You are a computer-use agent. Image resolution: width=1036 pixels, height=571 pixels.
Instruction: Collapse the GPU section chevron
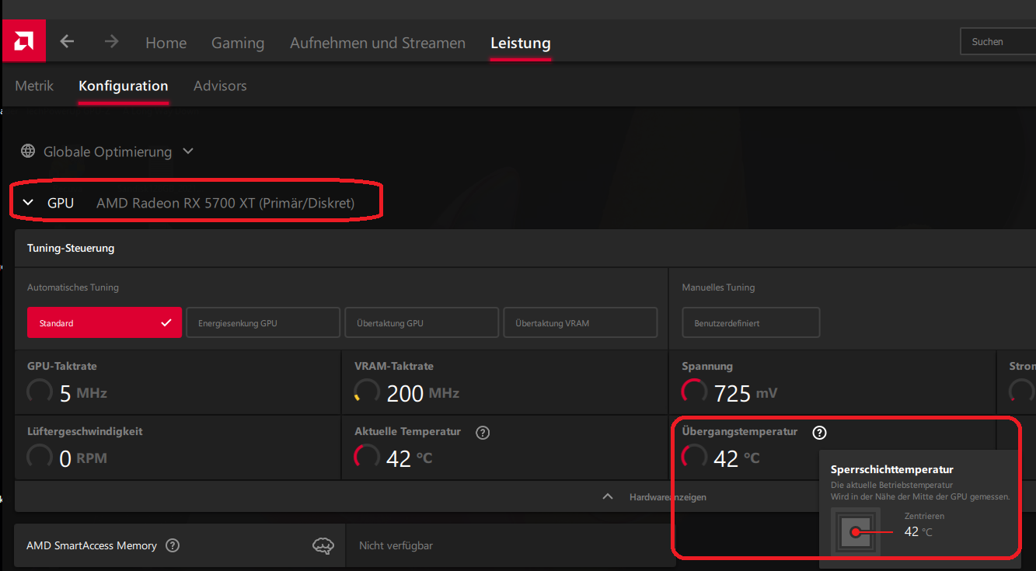[29, 203]
